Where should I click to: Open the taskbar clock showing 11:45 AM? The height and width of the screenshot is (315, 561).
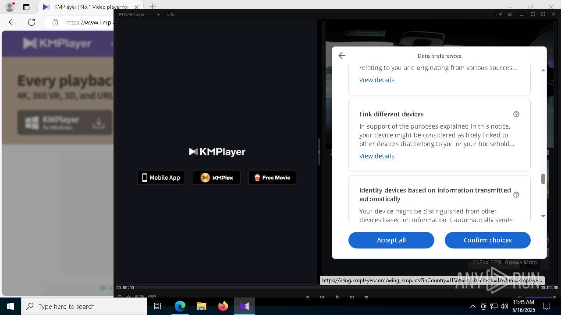pyautogui.click(x=524, y=306)
